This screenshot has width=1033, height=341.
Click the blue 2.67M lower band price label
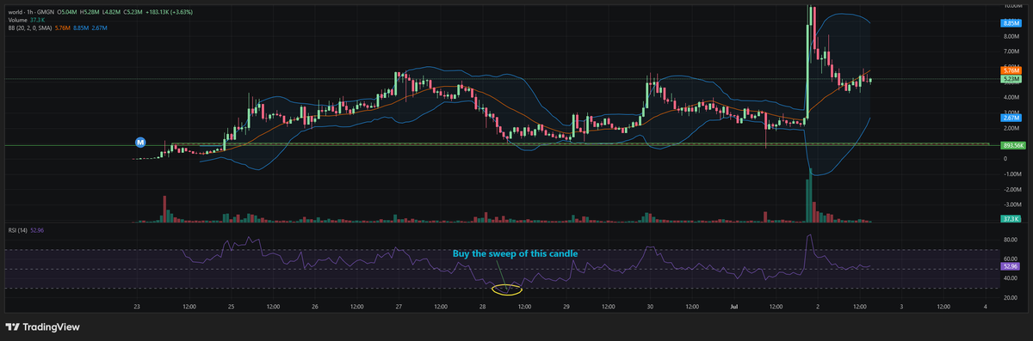1011,117
